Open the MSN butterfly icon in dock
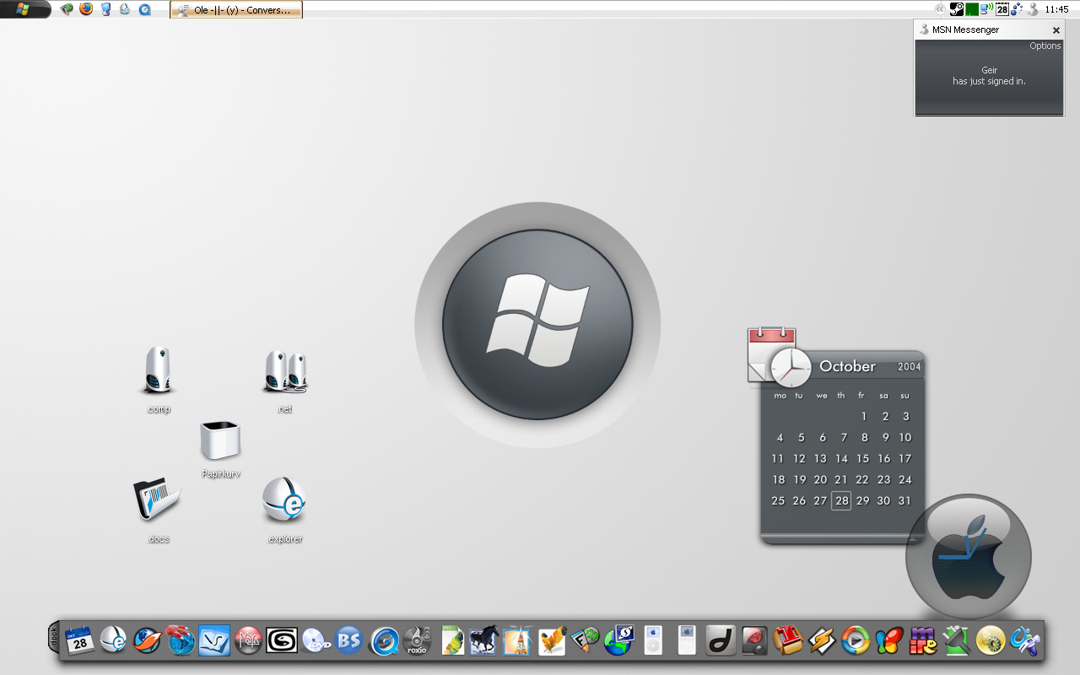 click(x=889, y=641)
